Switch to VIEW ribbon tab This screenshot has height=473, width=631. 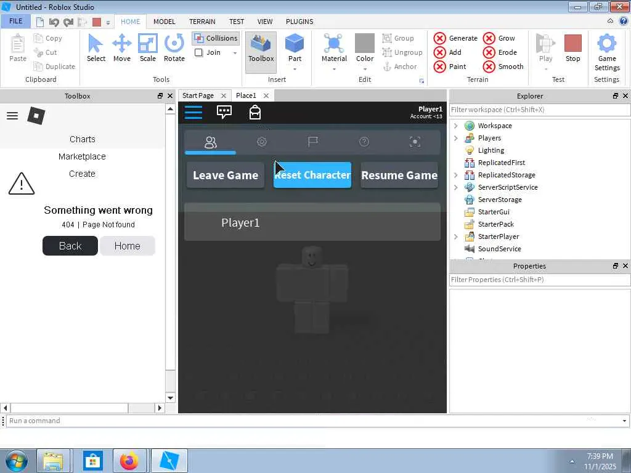265,22
